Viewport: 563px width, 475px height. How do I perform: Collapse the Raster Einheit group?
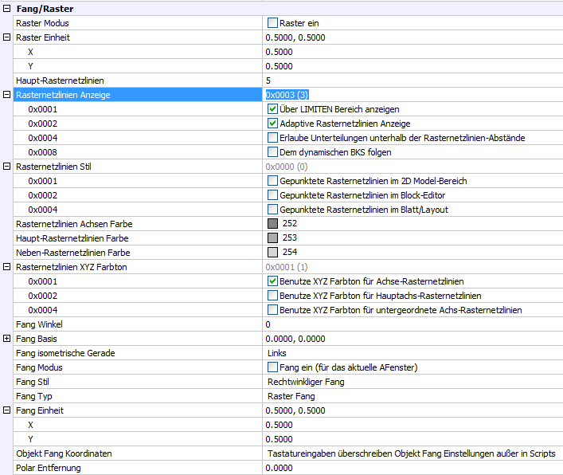coord(7,37)
